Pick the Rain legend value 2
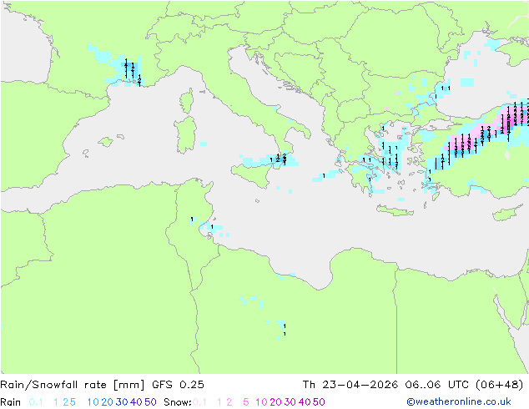Viewport: 529px width, 409px height. point(65,402)
